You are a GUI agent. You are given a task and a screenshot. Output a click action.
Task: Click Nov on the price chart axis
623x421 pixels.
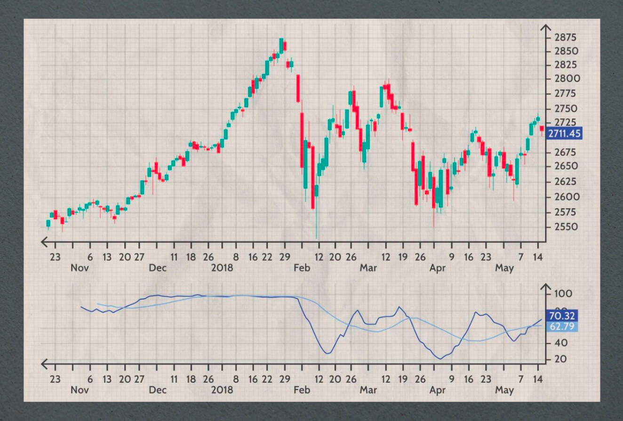tap(80, 268)
